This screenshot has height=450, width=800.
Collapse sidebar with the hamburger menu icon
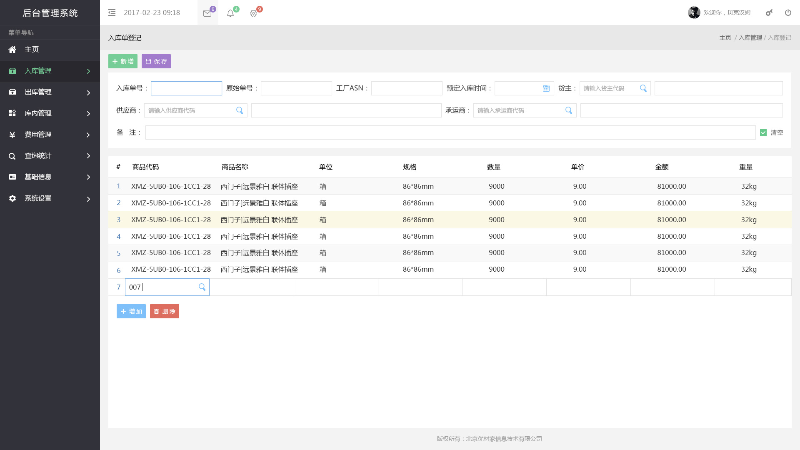(x=112, y=12)
